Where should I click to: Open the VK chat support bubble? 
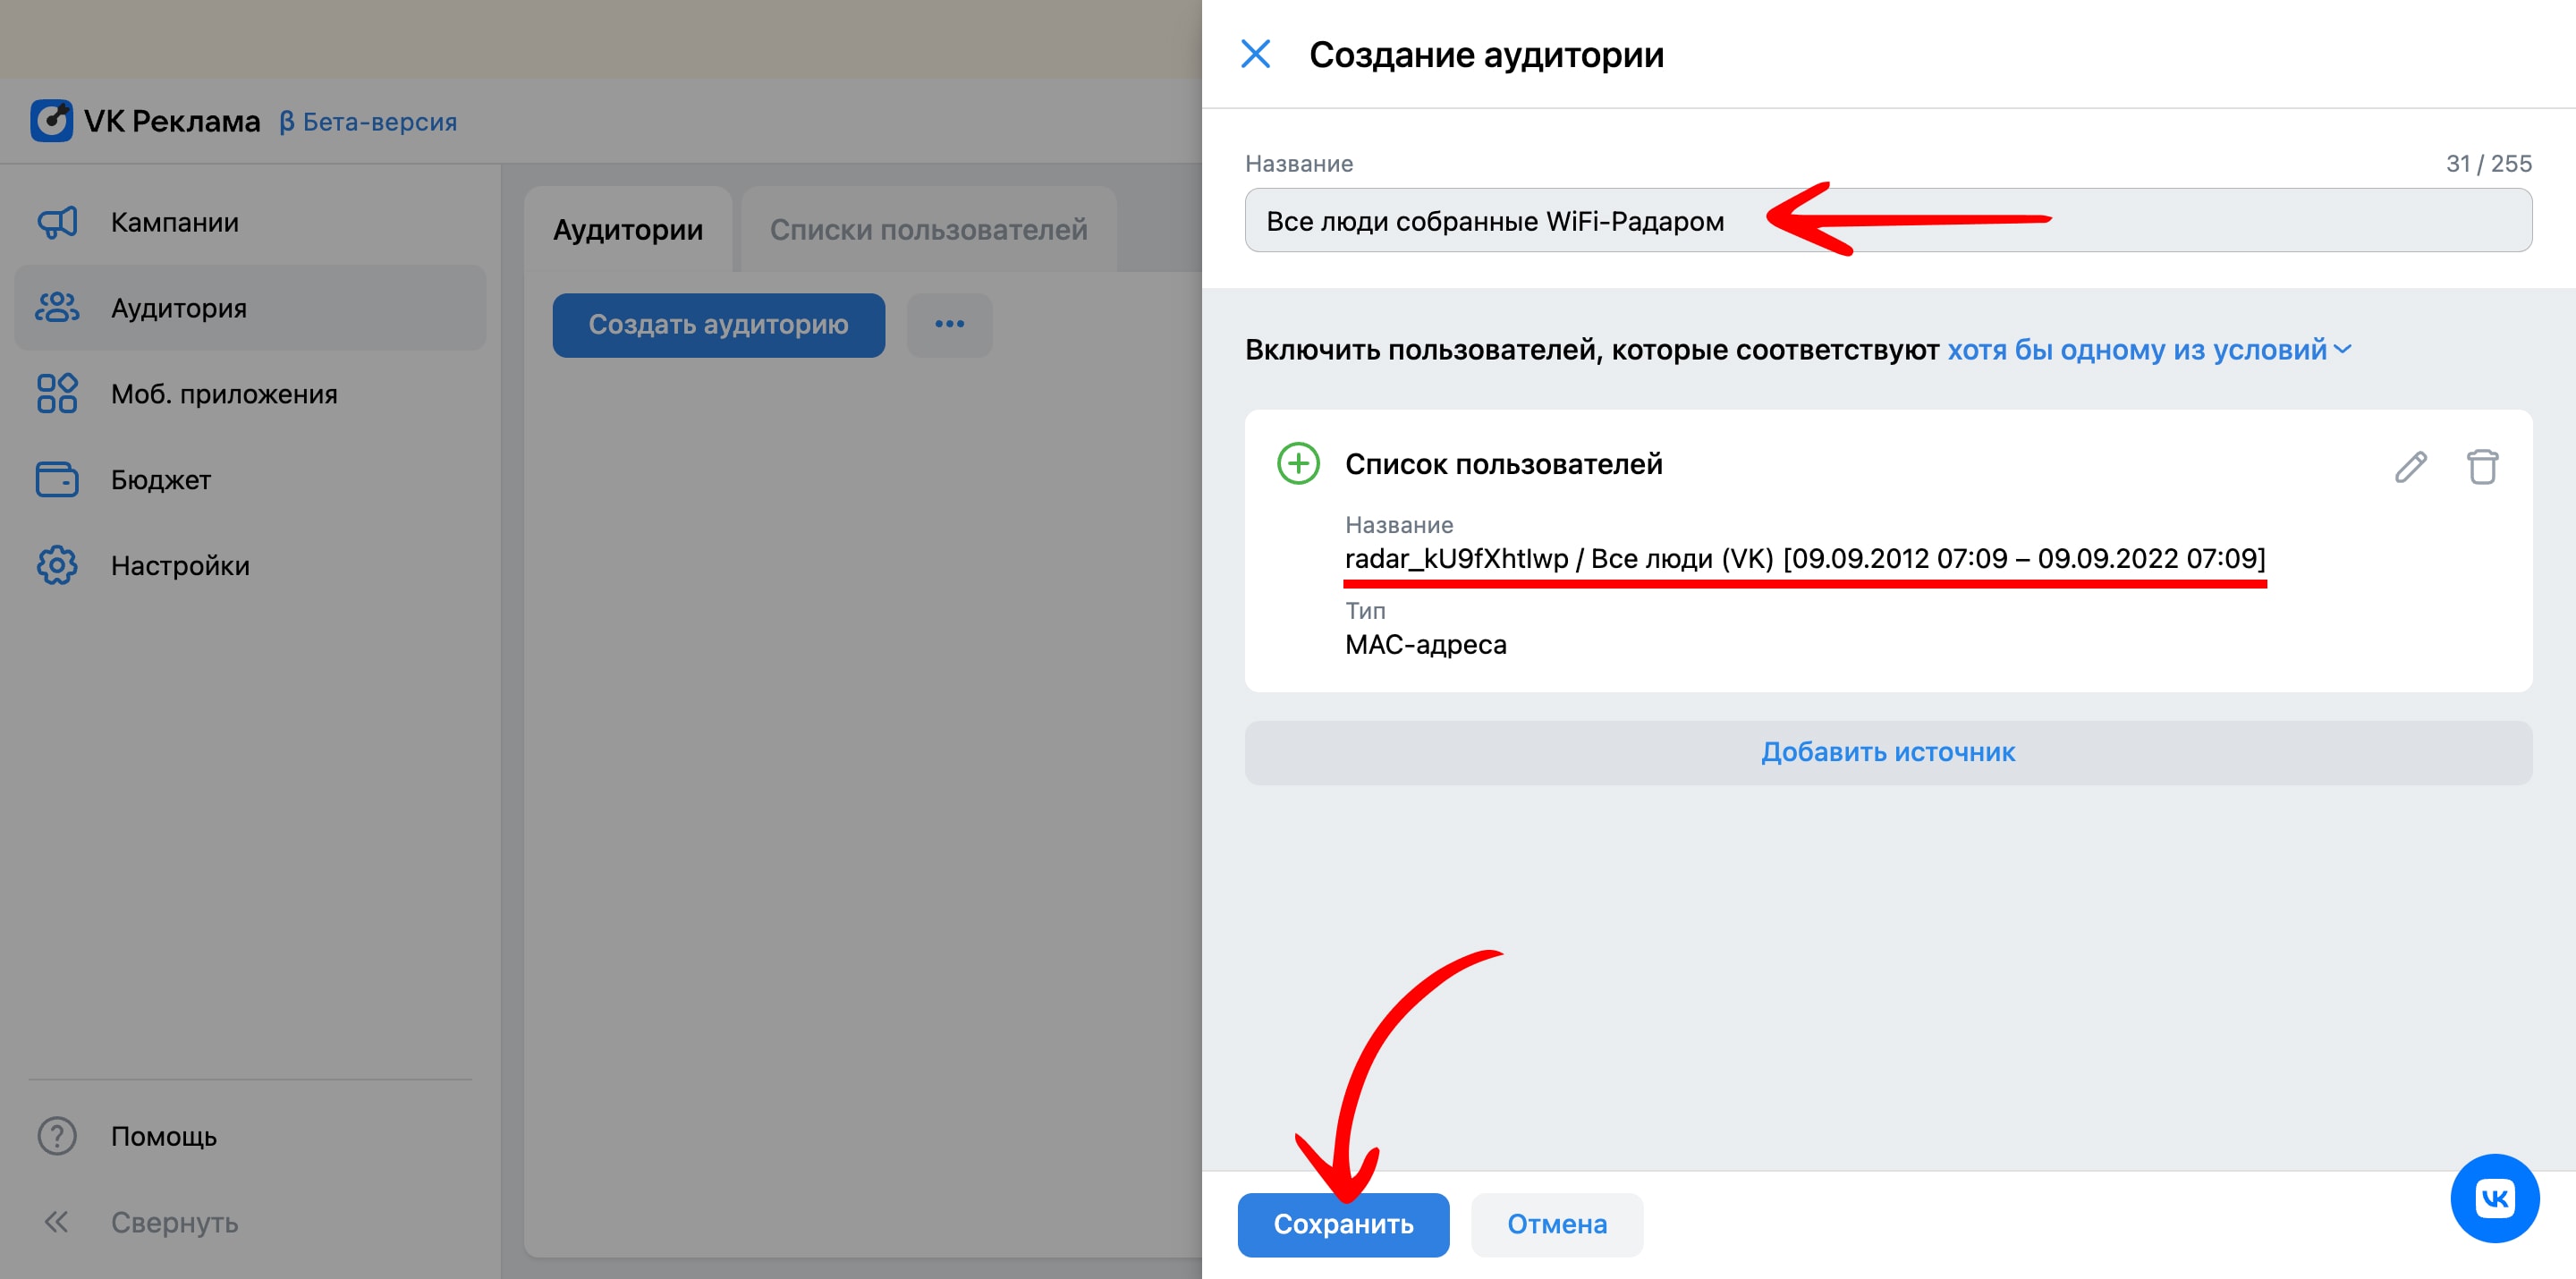pyautogui.click(x=2494, y=1198)
